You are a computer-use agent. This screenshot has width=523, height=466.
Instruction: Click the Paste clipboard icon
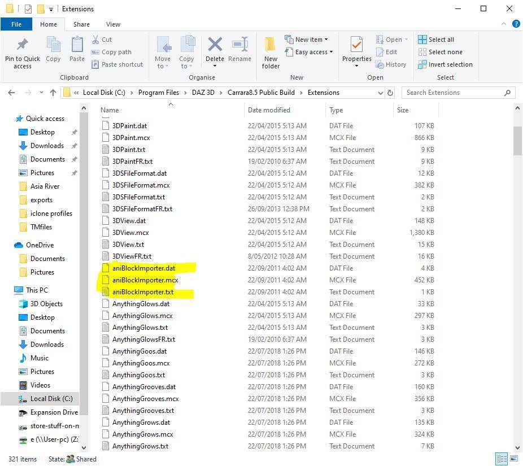tap(77, 45)
